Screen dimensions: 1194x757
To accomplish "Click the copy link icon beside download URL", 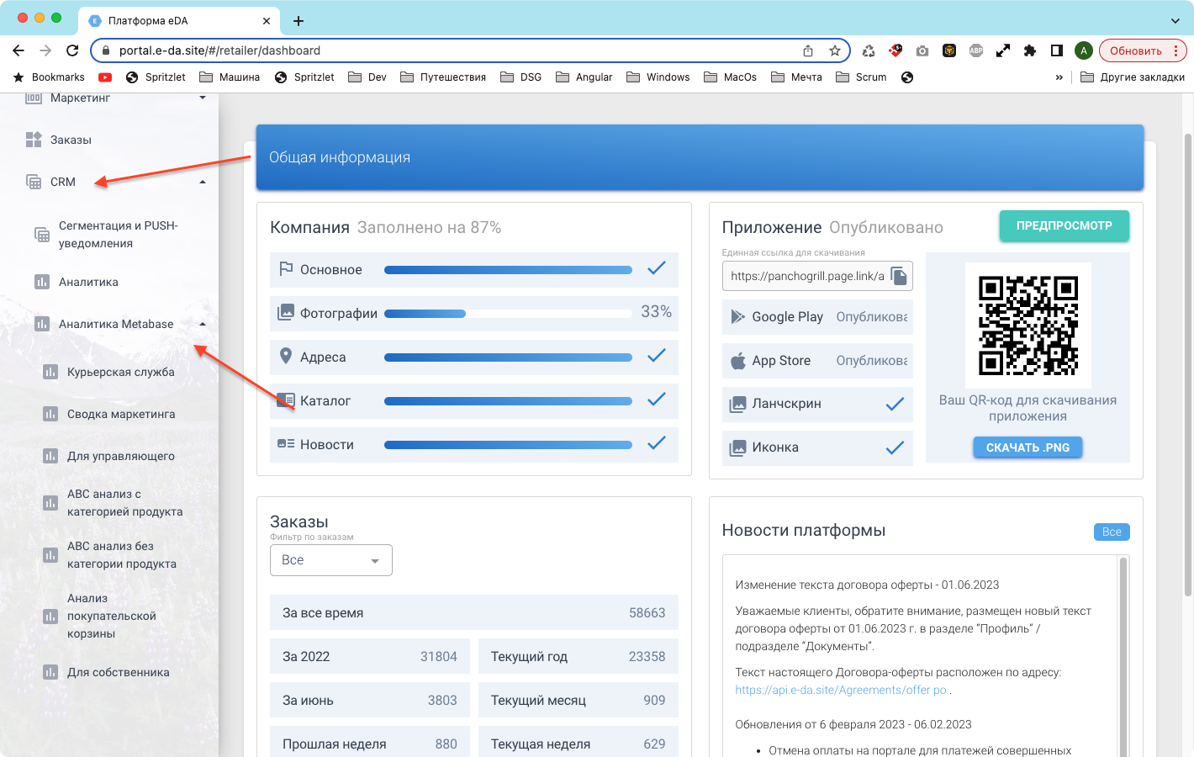I will coord(898,276).
